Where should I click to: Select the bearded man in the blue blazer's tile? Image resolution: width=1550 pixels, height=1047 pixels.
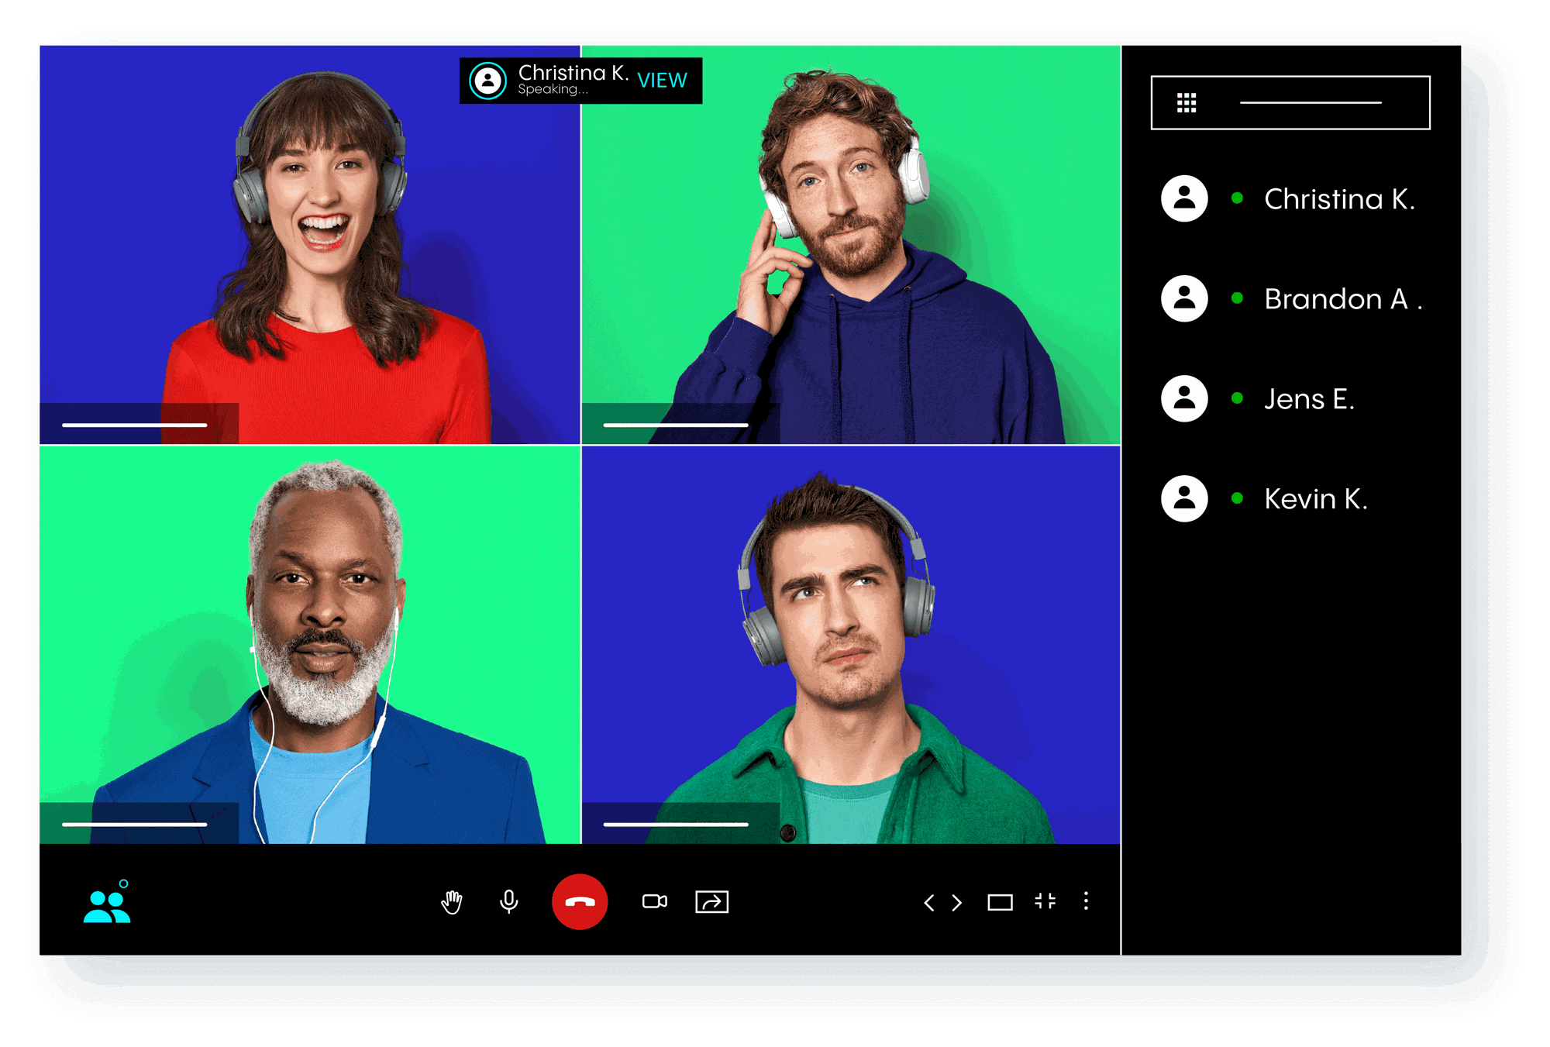(310, 645)
